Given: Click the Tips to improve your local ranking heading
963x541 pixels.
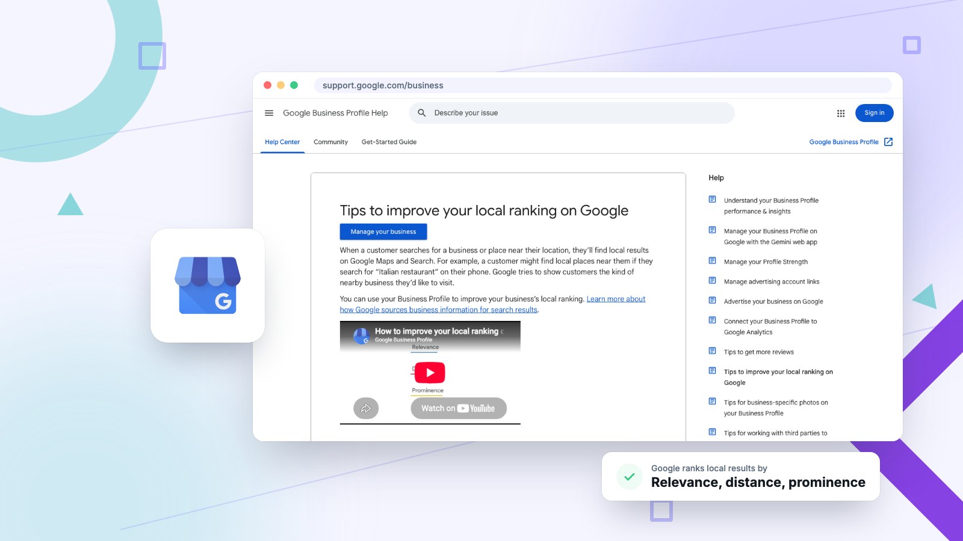Looking at the screenshot, I should [x=484, y=210].
